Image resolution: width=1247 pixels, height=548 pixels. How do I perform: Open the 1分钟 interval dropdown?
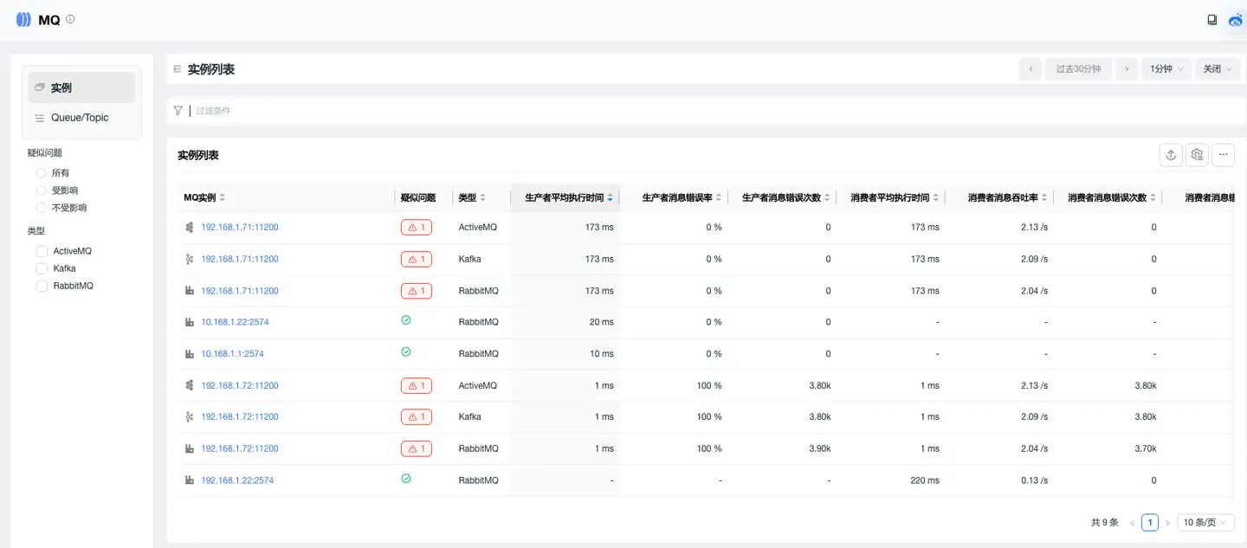(1166, 69)
